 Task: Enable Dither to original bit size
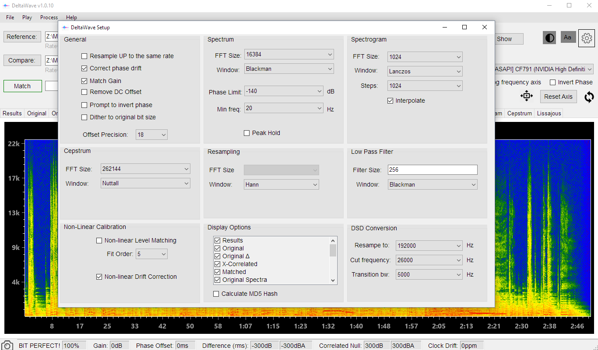point(84,117)
